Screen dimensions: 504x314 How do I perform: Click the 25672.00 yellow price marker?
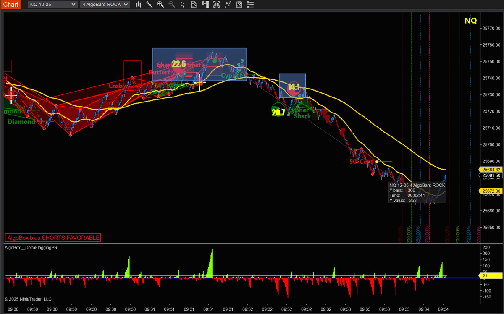coord(491,191)
